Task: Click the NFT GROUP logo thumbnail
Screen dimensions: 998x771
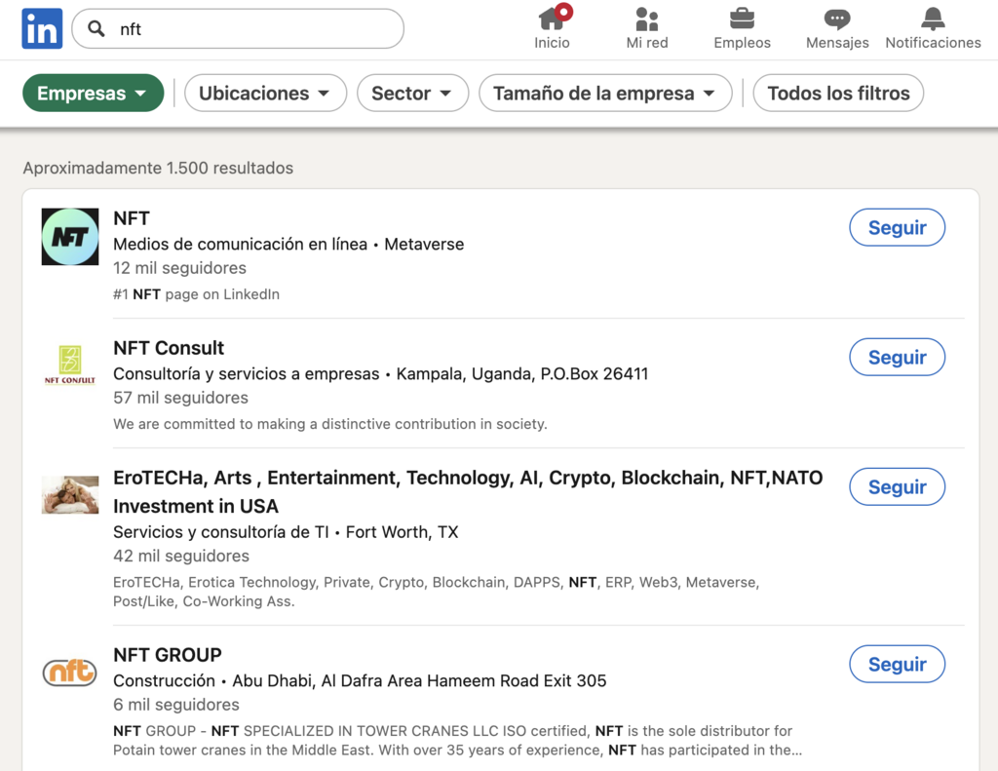Action: 69,673
